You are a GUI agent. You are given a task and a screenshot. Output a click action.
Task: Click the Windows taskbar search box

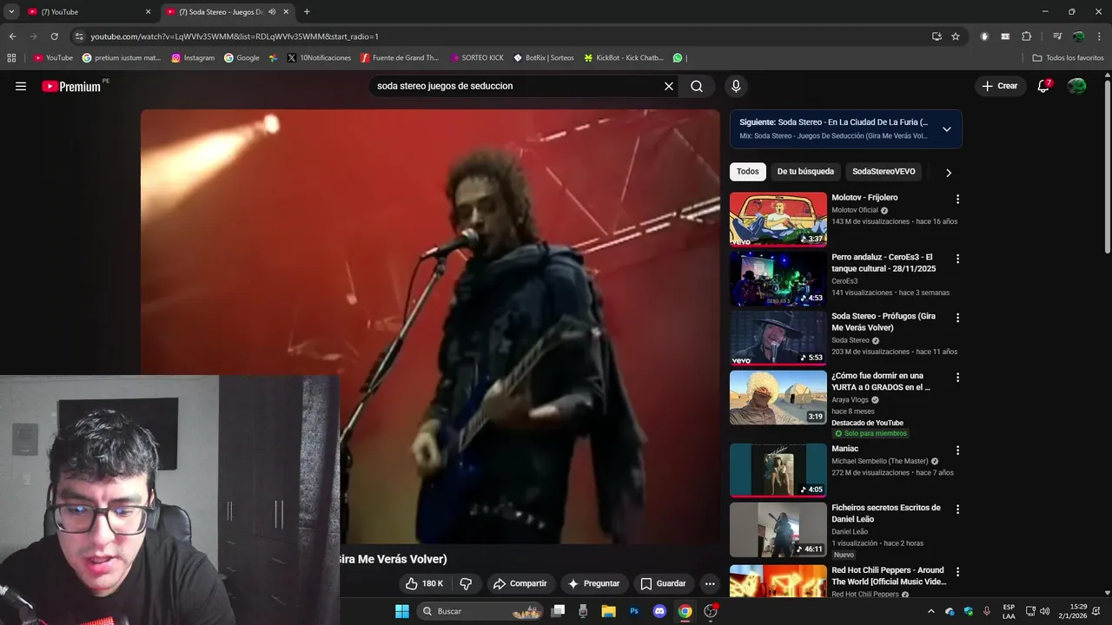480,611
